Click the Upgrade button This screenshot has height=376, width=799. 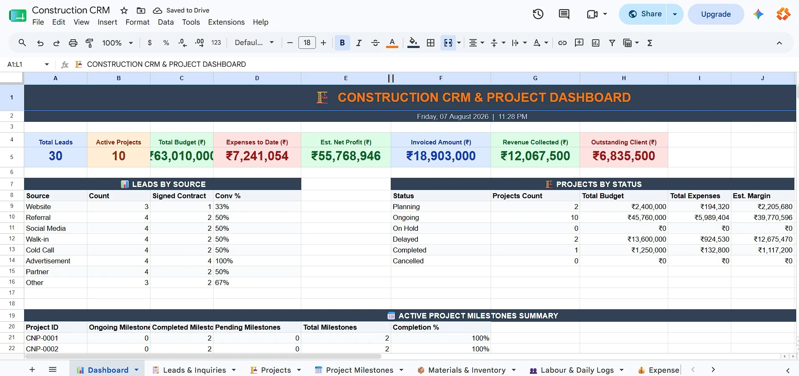tap(716, 14)
